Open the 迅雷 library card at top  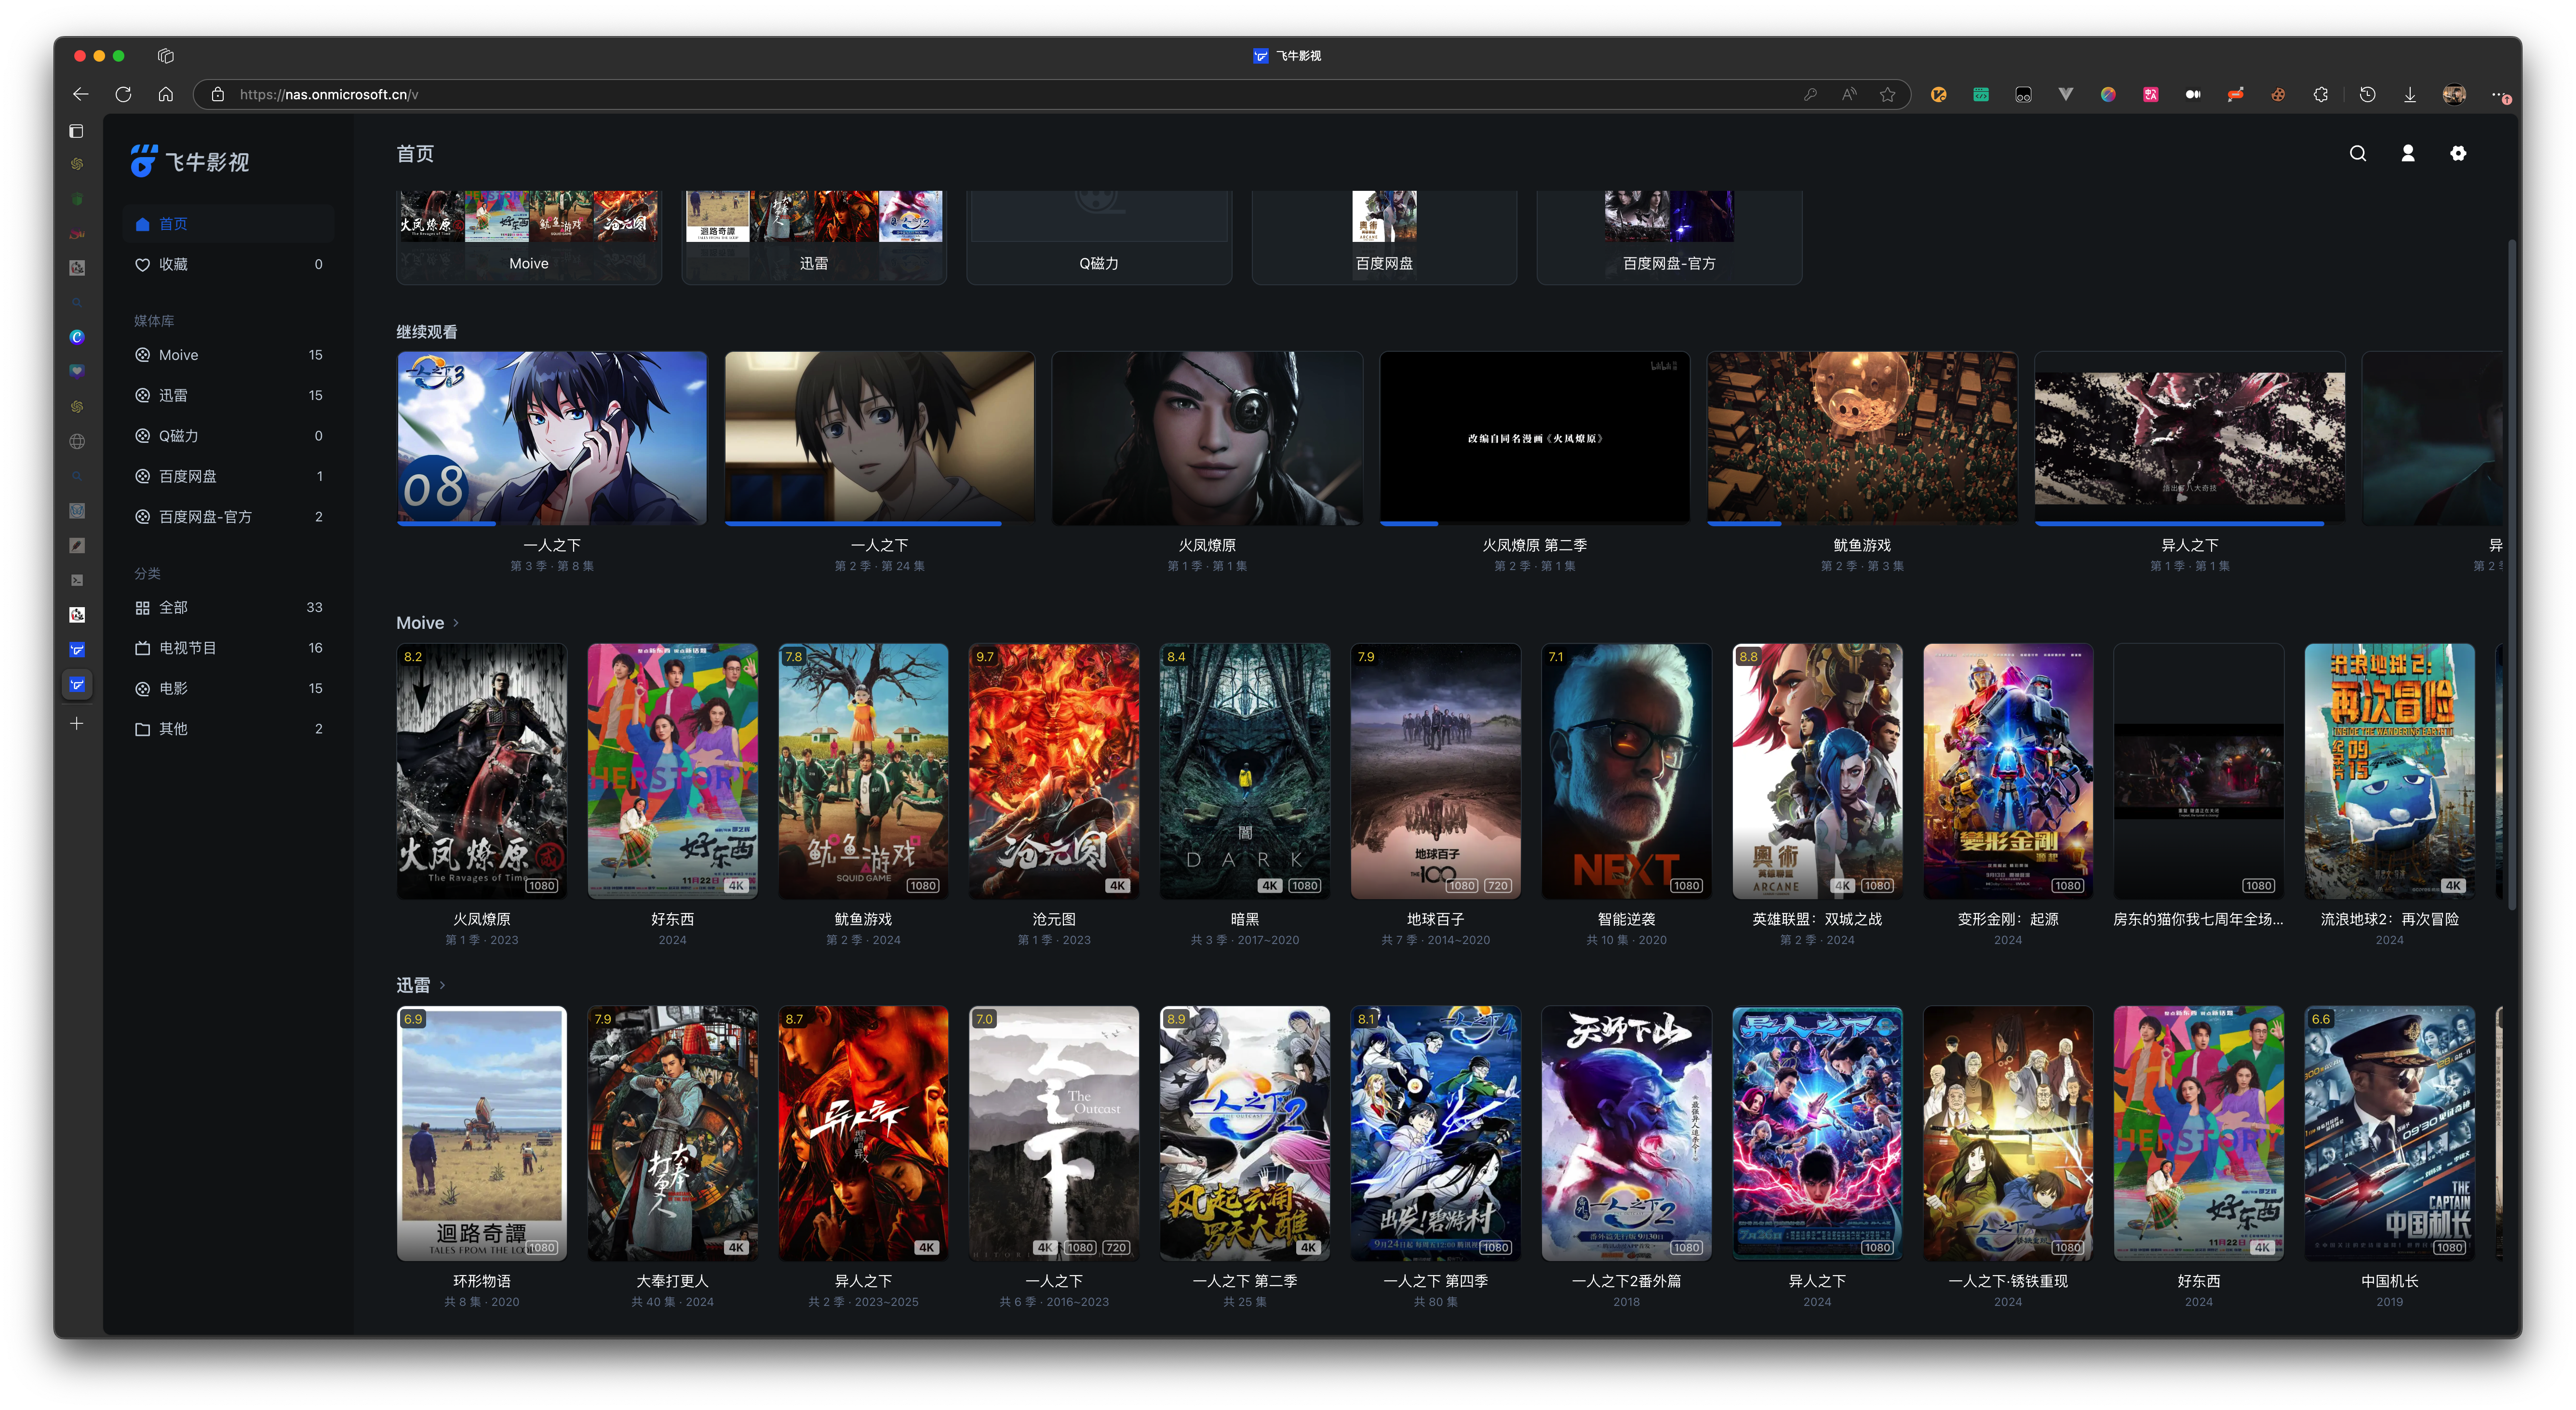tap(814, 237)
